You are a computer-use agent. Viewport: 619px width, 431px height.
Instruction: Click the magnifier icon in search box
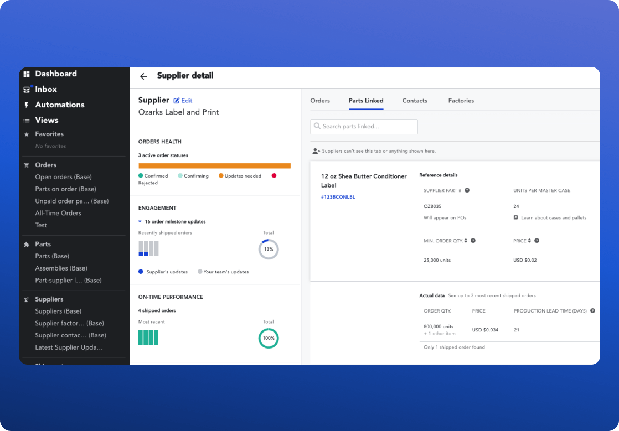(317, 126)
